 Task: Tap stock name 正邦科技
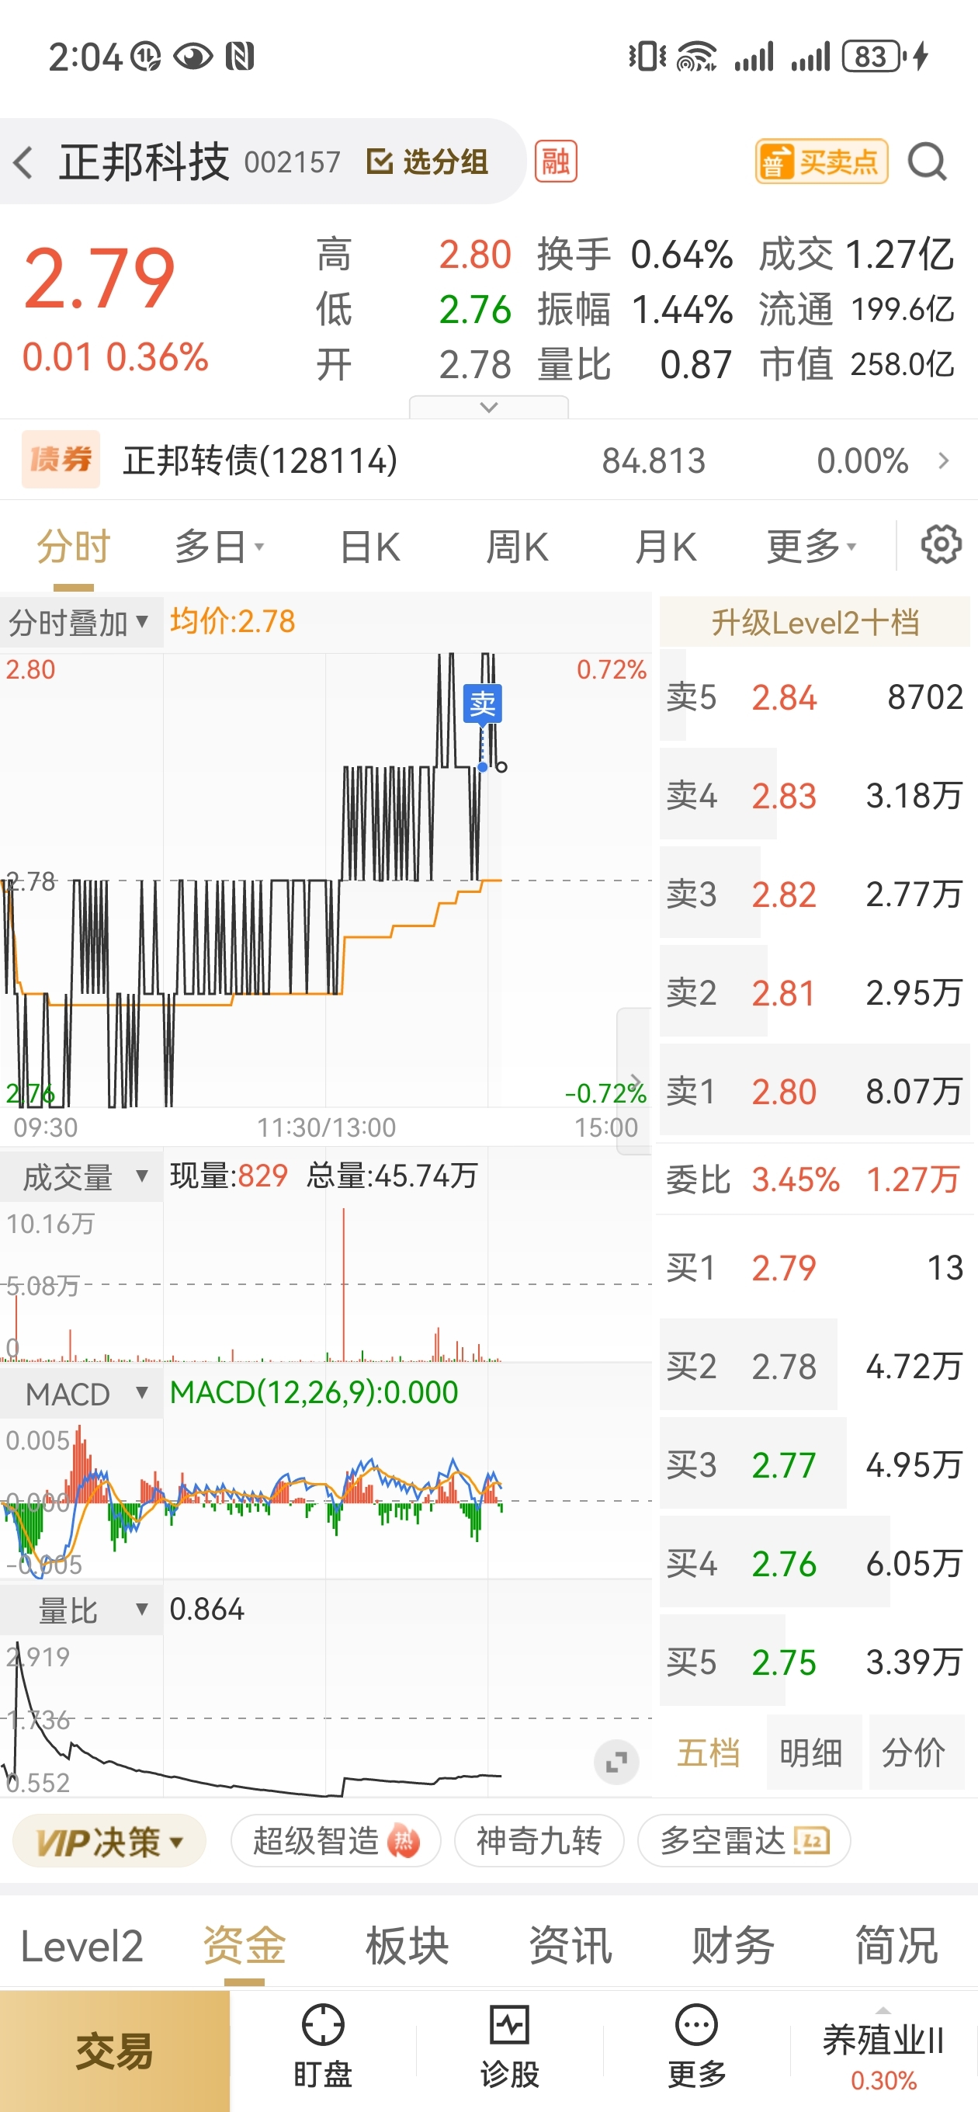[x=144, y=162]
